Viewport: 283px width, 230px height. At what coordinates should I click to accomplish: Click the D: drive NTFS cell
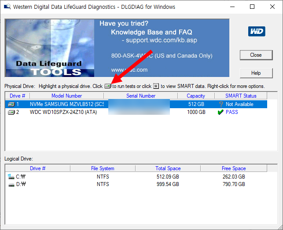(x=103, y=184)
